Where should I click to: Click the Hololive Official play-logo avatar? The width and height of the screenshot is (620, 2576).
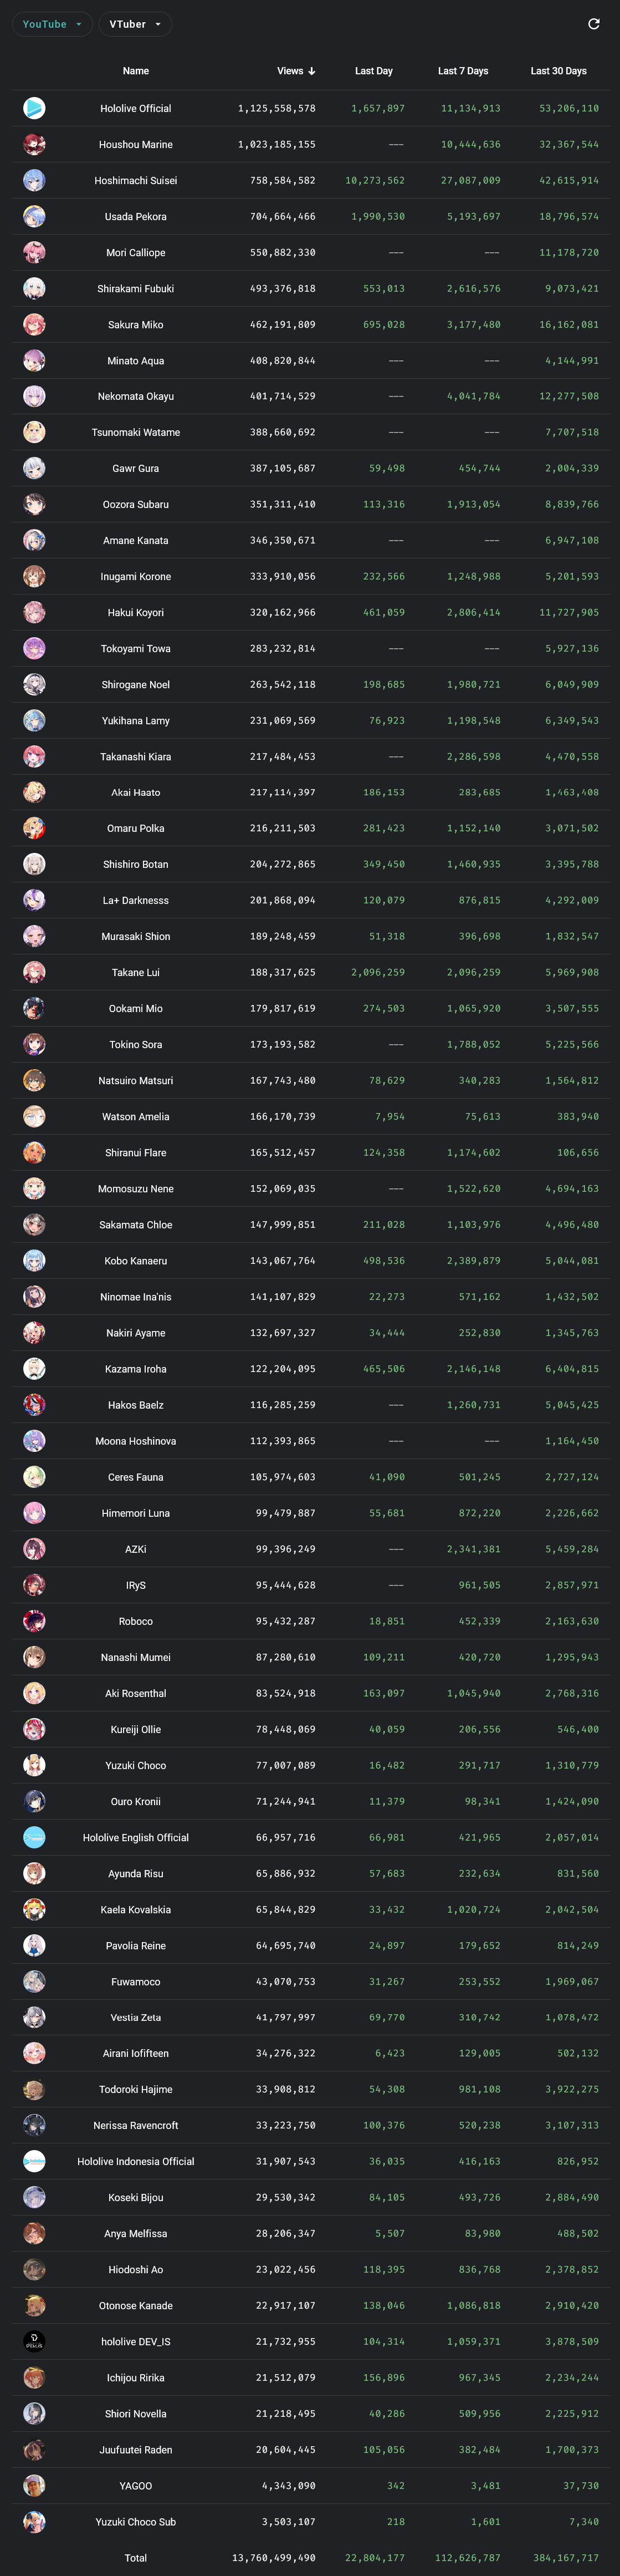(34, 108)
